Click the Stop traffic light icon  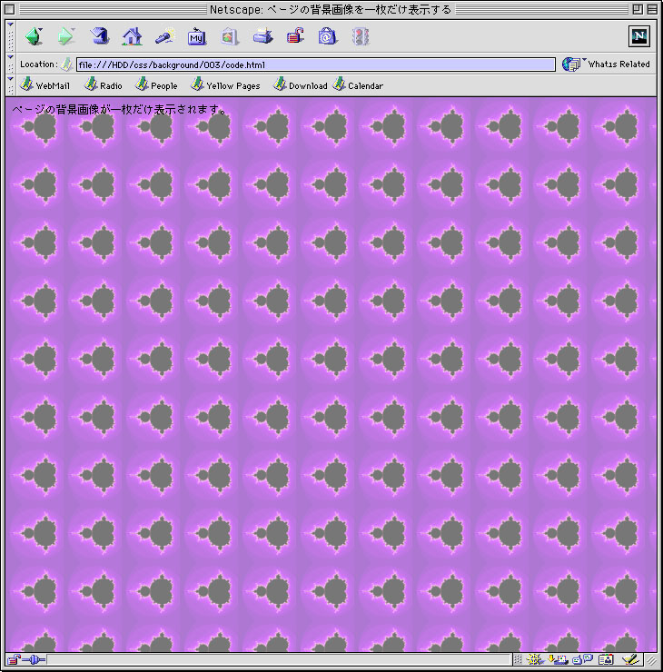point(361,37)
